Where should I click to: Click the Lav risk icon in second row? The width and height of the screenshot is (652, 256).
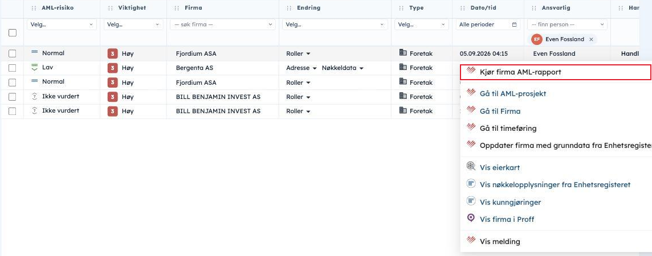[x=35, y=67]
